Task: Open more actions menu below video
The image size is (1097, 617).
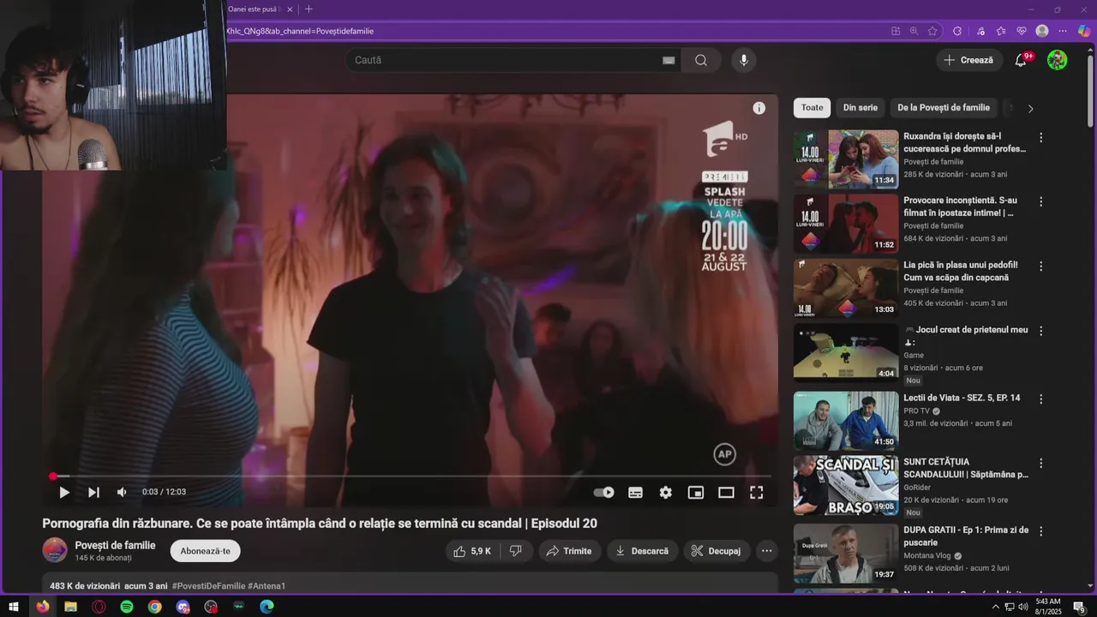Action: click(767, 551)
